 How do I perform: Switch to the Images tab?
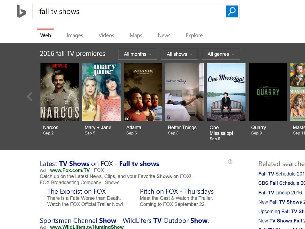click(74, 35)
